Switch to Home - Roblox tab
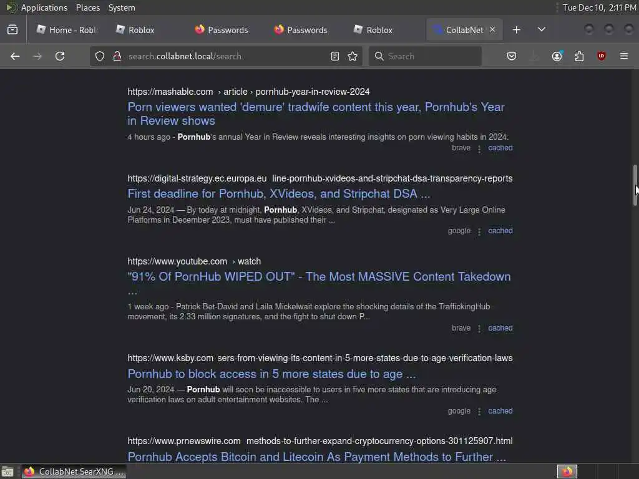The image size is (639, 479). 67,30
